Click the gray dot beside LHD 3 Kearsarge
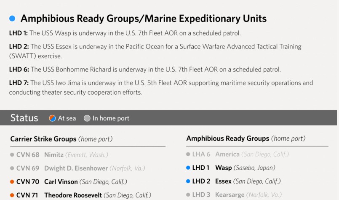339x200 pixels. point(188,195)
